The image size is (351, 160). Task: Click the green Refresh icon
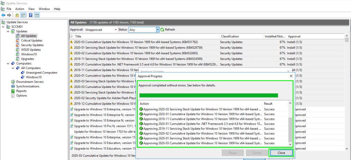pos(162,30)
